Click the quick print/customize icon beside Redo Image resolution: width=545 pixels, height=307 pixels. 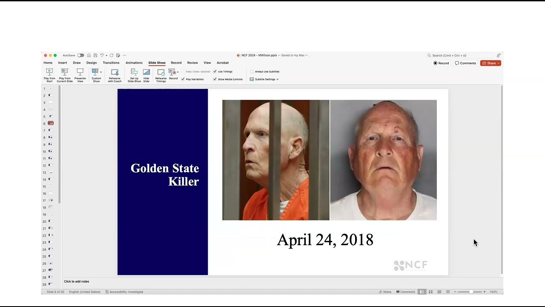[x=118, y=55]
